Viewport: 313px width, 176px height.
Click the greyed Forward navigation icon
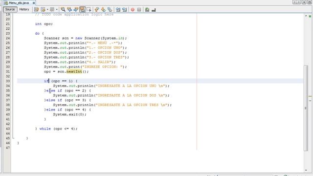(52, 9)
